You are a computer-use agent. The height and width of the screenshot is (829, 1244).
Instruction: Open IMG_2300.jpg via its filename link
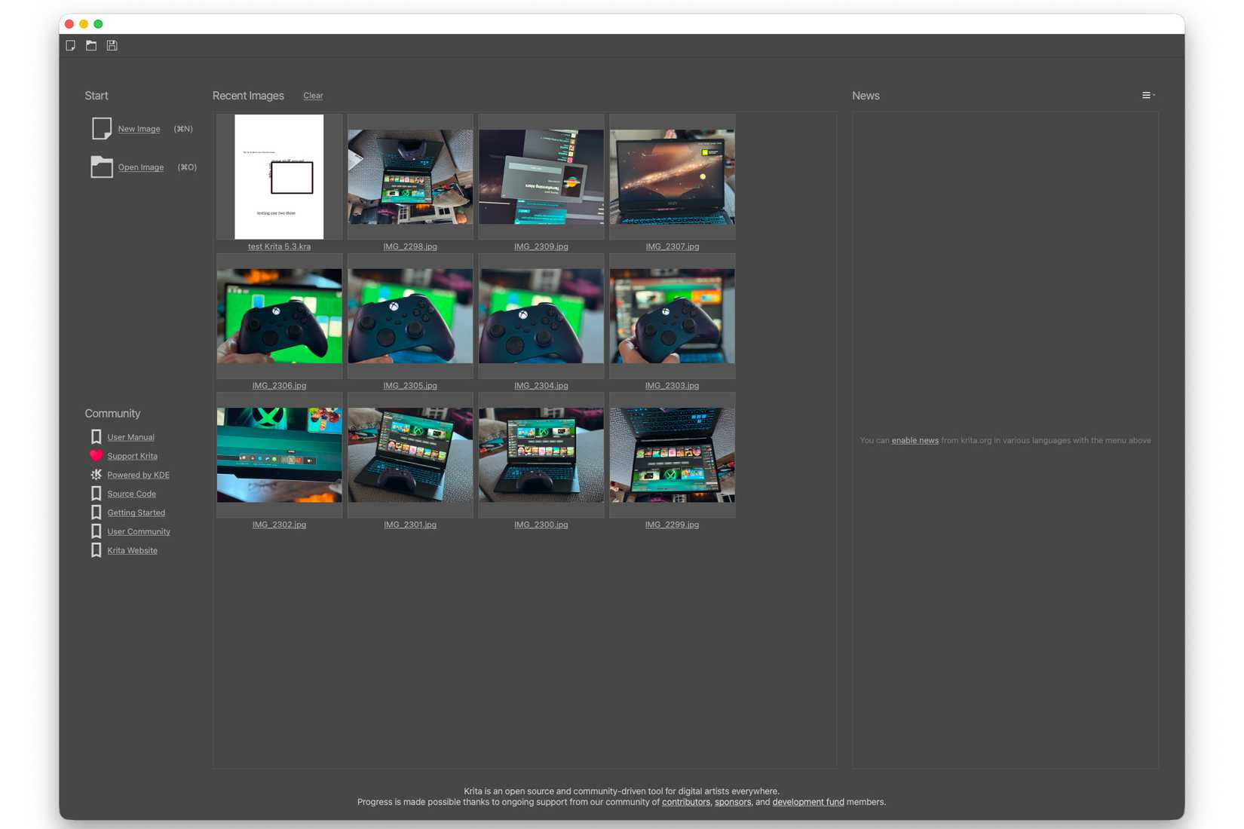click(x=541, y=525)
